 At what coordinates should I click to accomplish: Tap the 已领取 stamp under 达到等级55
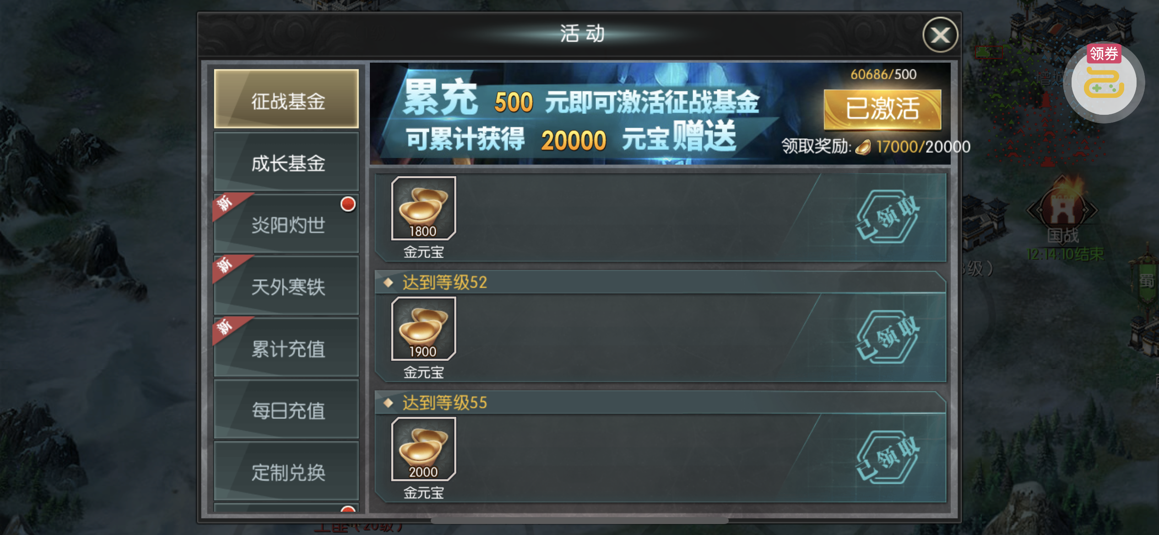click(x=887, y=458)
